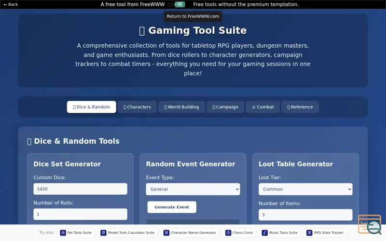Screen dimensions: 386x241
Task: Click the Music Tools Suite icon
Action: [264, 233]
